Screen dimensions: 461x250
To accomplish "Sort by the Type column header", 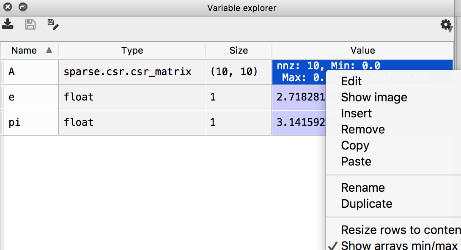I will point(132,51).
